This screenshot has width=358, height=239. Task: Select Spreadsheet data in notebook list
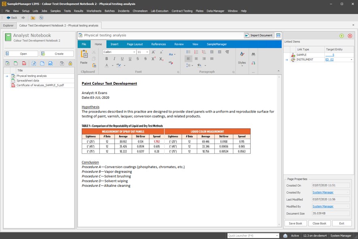(28, 80)
